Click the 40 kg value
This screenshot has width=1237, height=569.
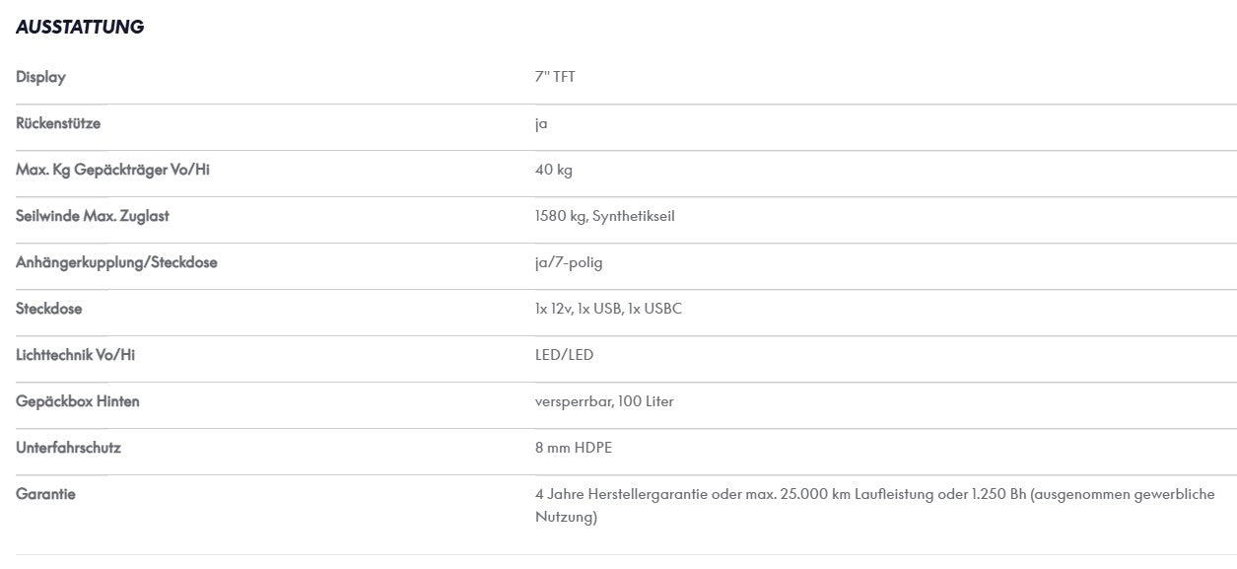tap(554, 170)
